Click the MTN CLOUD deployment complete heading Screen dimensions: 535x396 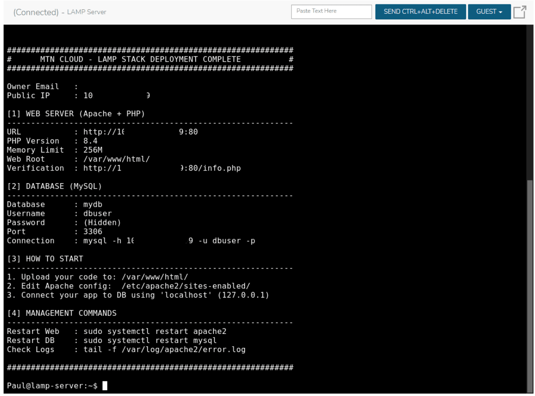coord(141,59)
